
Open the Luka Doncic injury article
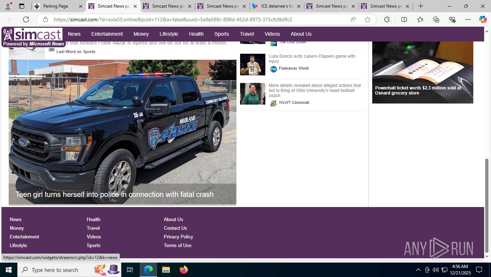[312, 59]
